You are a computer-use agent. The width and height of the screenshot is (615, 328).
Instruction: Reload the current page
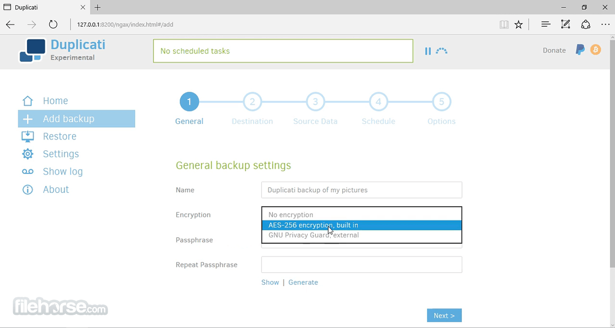point(53,24)
